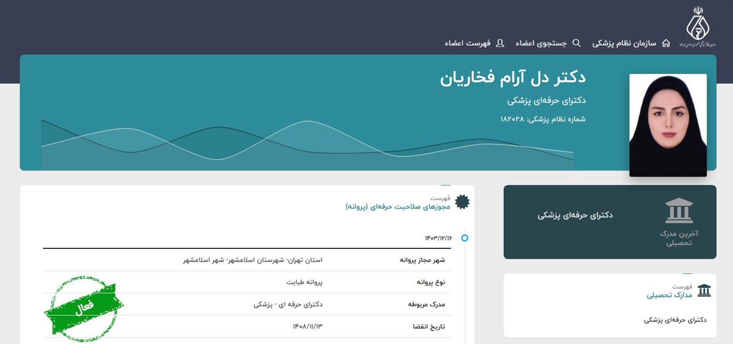The width and height of the screenshot is (733, 344).
Task: Click the name دکتر دل آرام فخاریان
Action: pos(513,78)
